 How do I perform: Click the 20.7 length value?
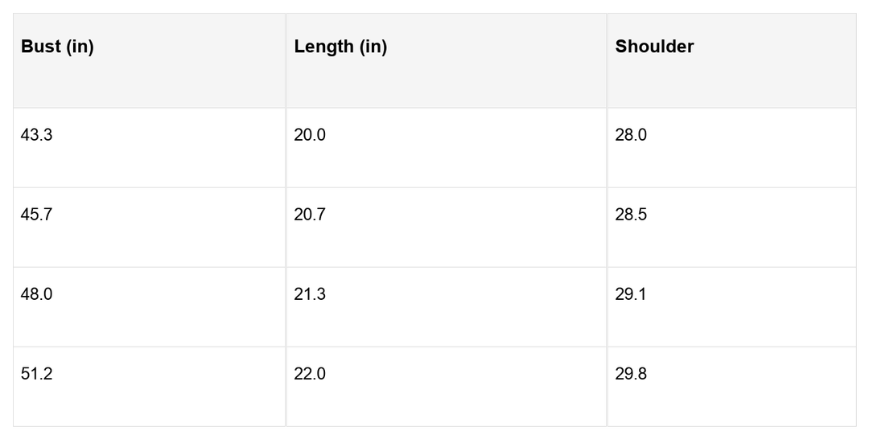310,215
